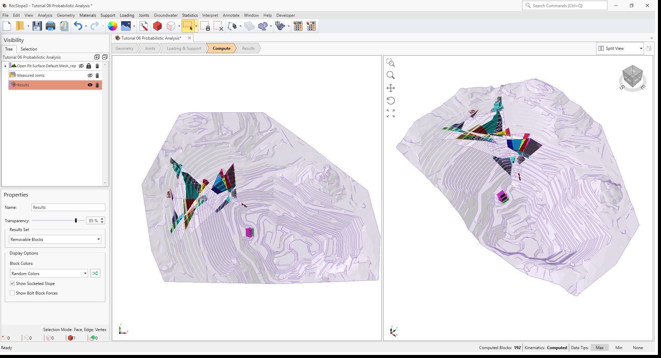
Task: Delete the Results tree entry
Action: tap(97, 85)
